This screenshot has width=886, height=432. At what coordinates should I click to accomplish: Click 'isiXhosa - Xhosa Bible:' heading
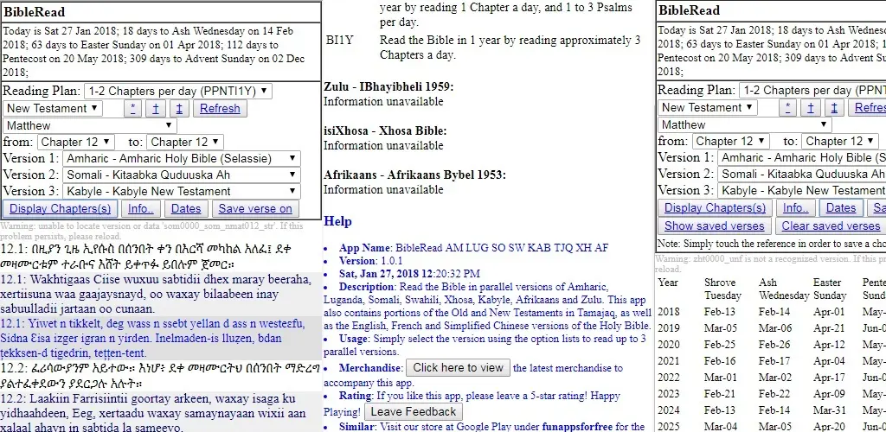(x=385, y=130)
